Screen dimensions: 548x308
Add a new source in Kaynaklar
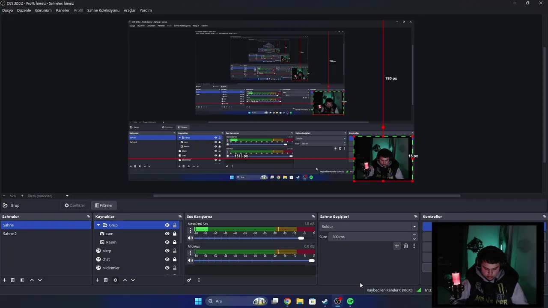tap(98, 280)
